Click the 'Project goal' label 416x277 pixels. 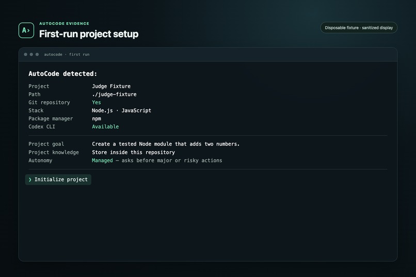pyautogui.click(x=46, y=144)
